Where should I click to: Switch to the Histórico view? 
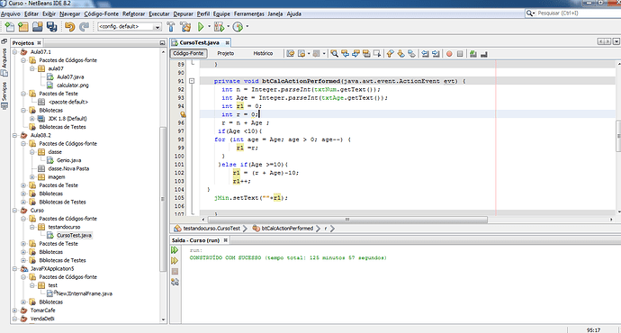263,53
